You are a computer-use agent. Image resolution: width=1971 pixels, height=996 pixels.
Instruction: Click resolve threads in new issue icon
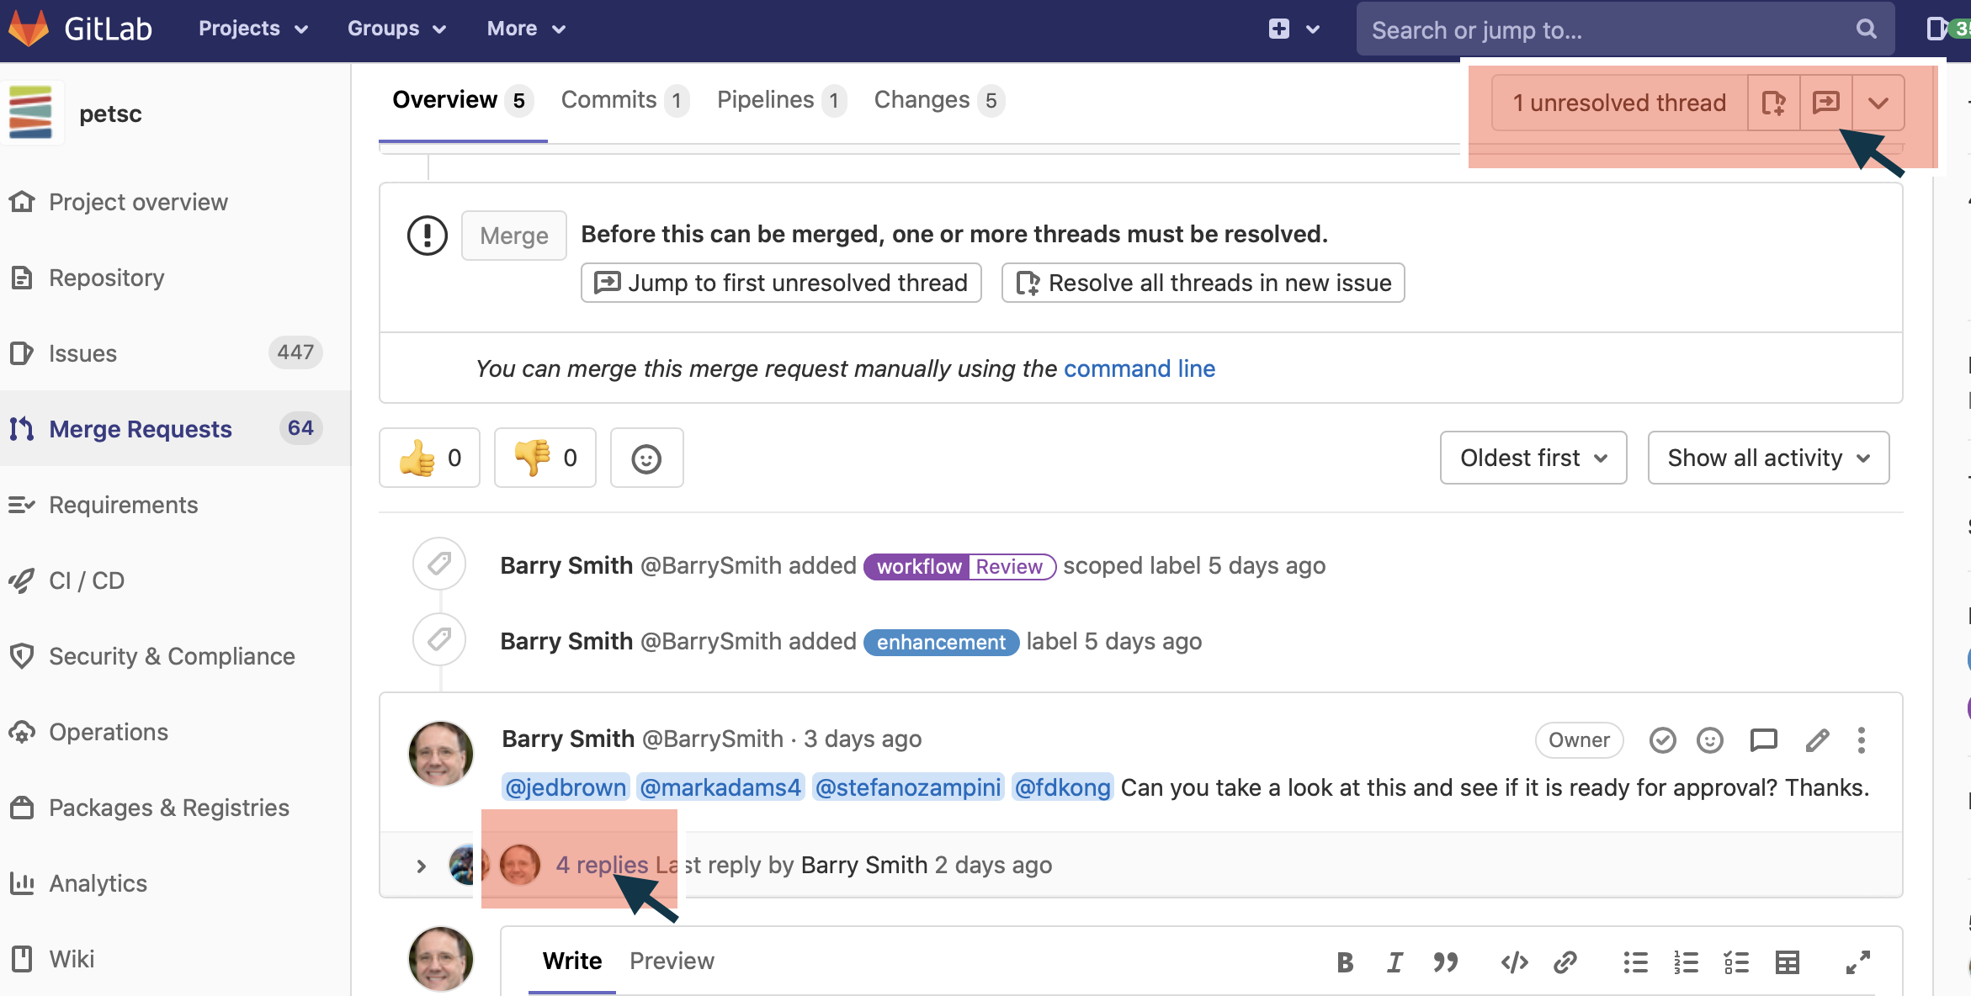pyautogui.click(x=1774, y=103)
